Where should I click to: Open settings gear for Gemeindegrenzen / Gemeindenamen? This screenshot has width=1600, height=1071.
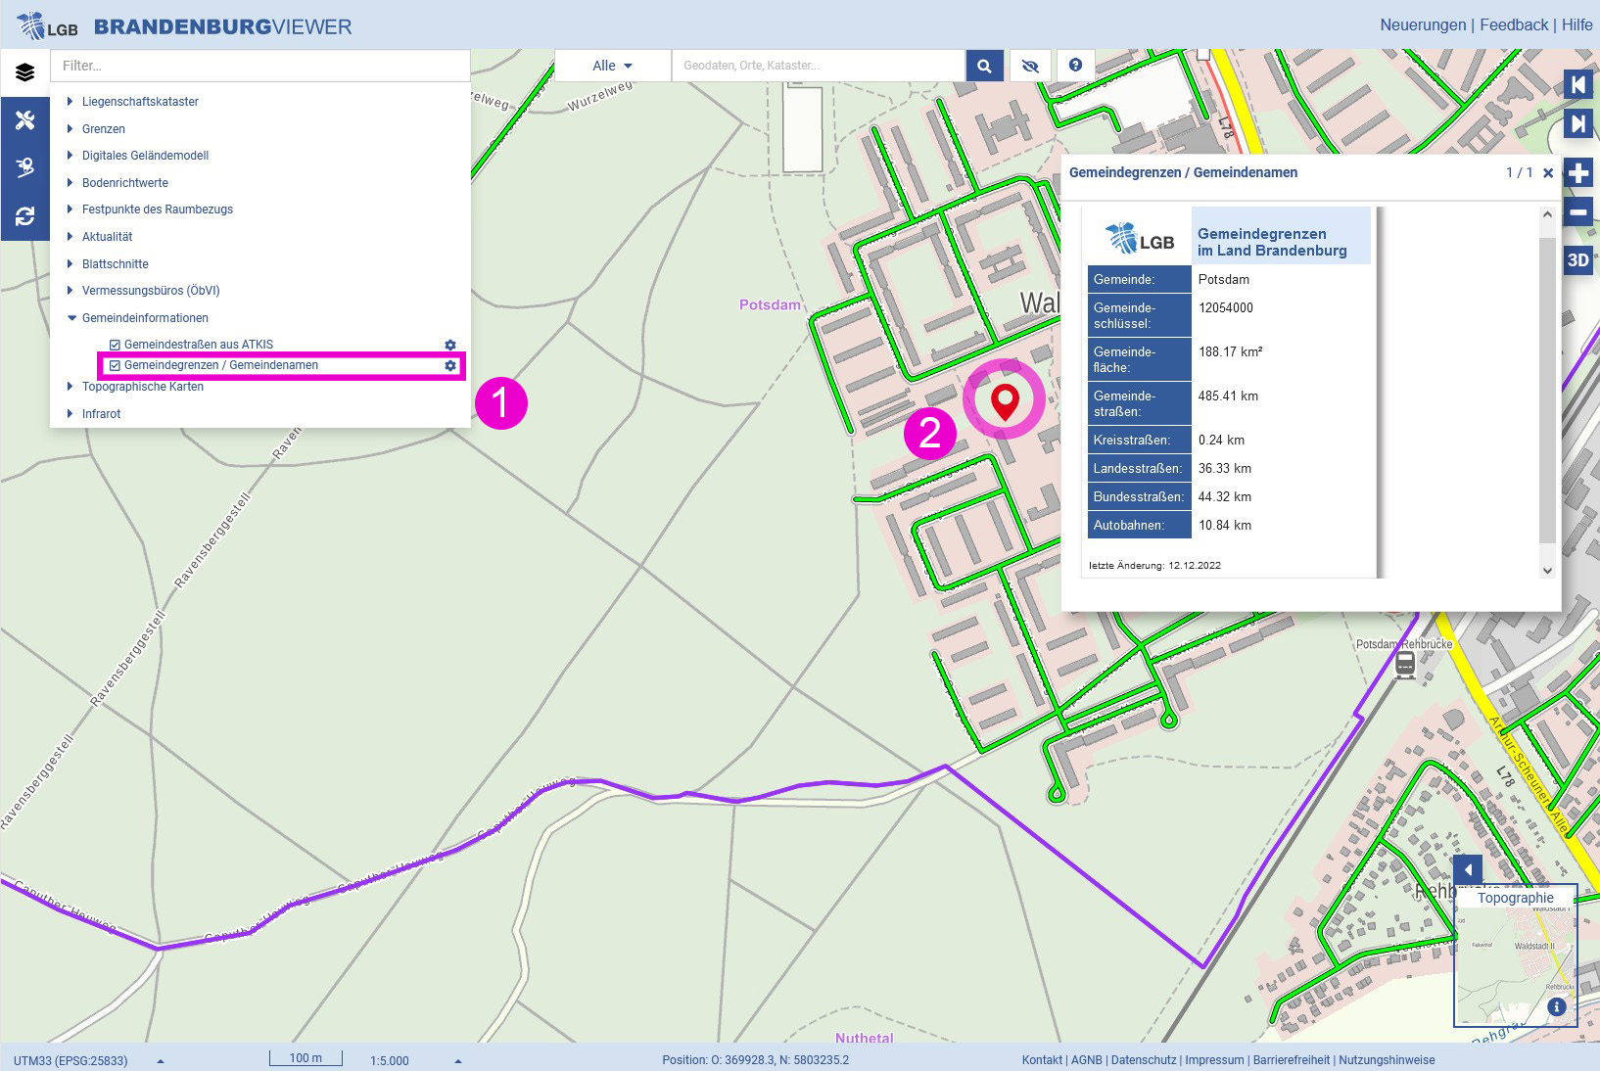coord(450,365)
